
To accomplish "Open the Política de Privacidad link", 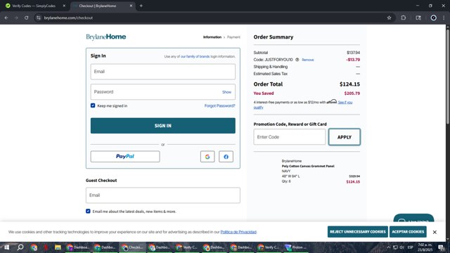I will tap(238, 232).
